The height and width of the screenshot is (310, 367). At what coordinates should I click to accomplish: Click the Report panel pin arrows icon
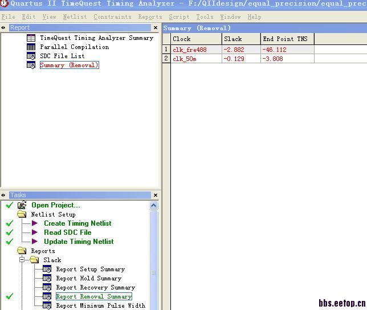pyautogui.click(x=3, y=27)
